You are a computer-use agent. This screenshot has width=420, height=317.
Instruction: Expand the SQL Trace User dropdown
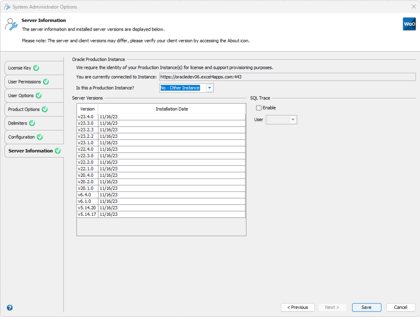pyautogui.click(x=292, y=119)
